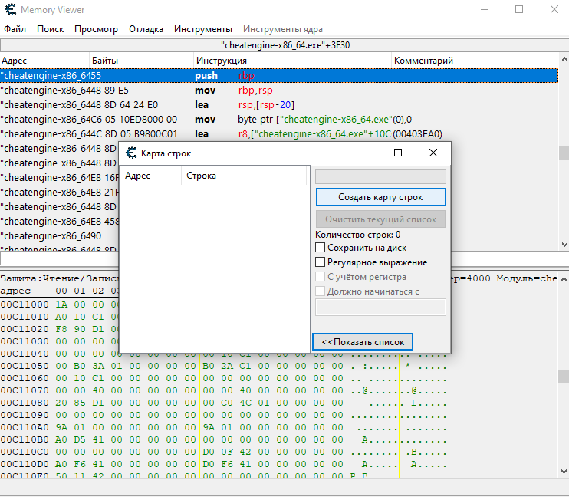The image size is (569, 497).
Task: Maximize the Карта строк dialog
Action: click(398, 153)
